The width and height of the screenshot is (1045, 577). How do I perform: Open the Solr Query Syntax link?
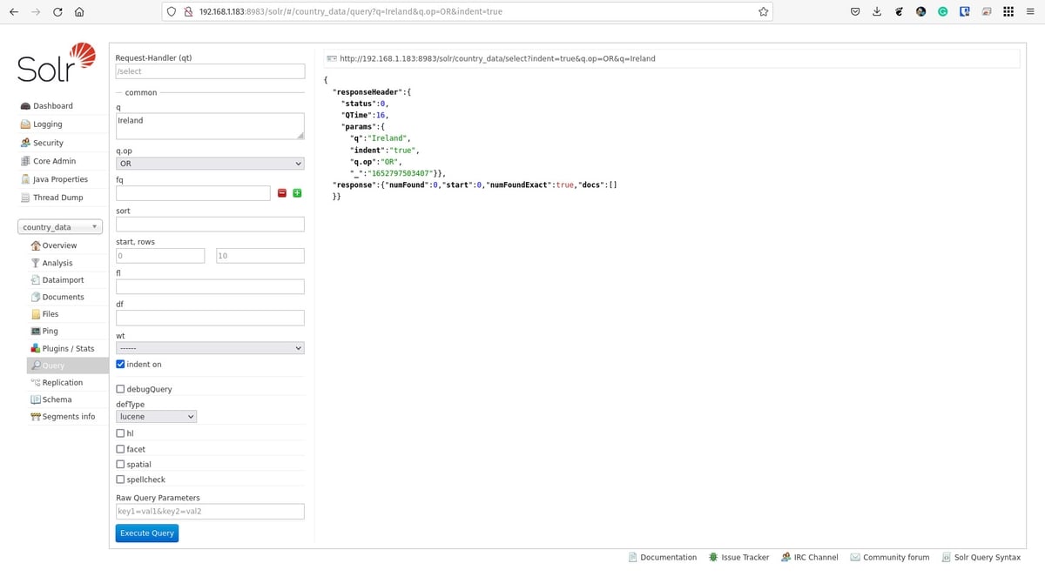(987, 557)
